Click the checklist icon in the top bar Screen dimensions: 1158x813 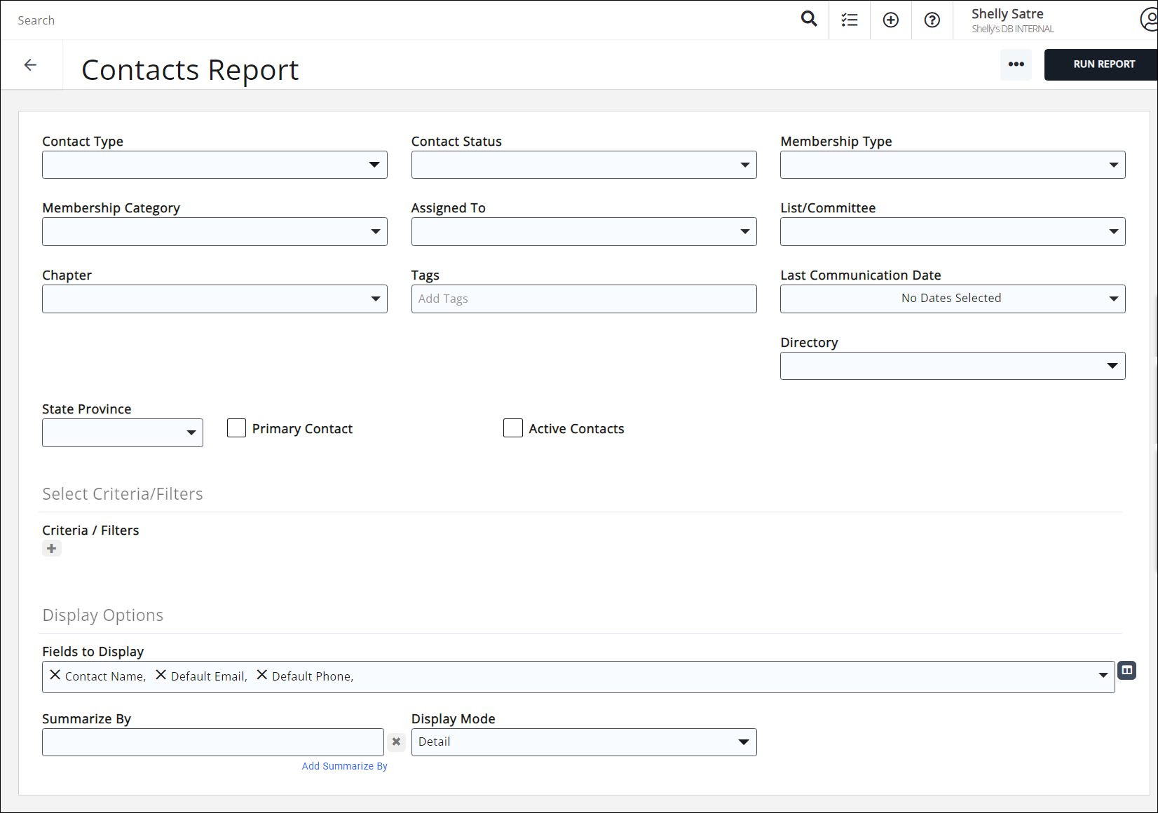coord(849,20)
